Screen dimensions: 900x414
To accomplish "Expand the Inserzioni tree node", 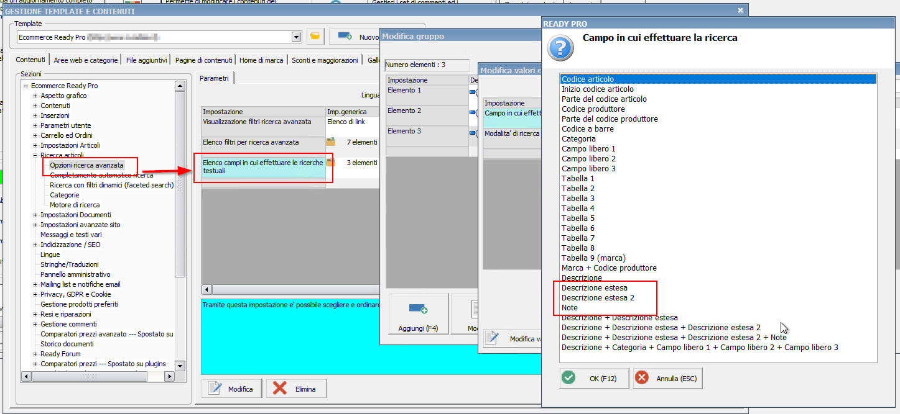I will click(35, 115).
